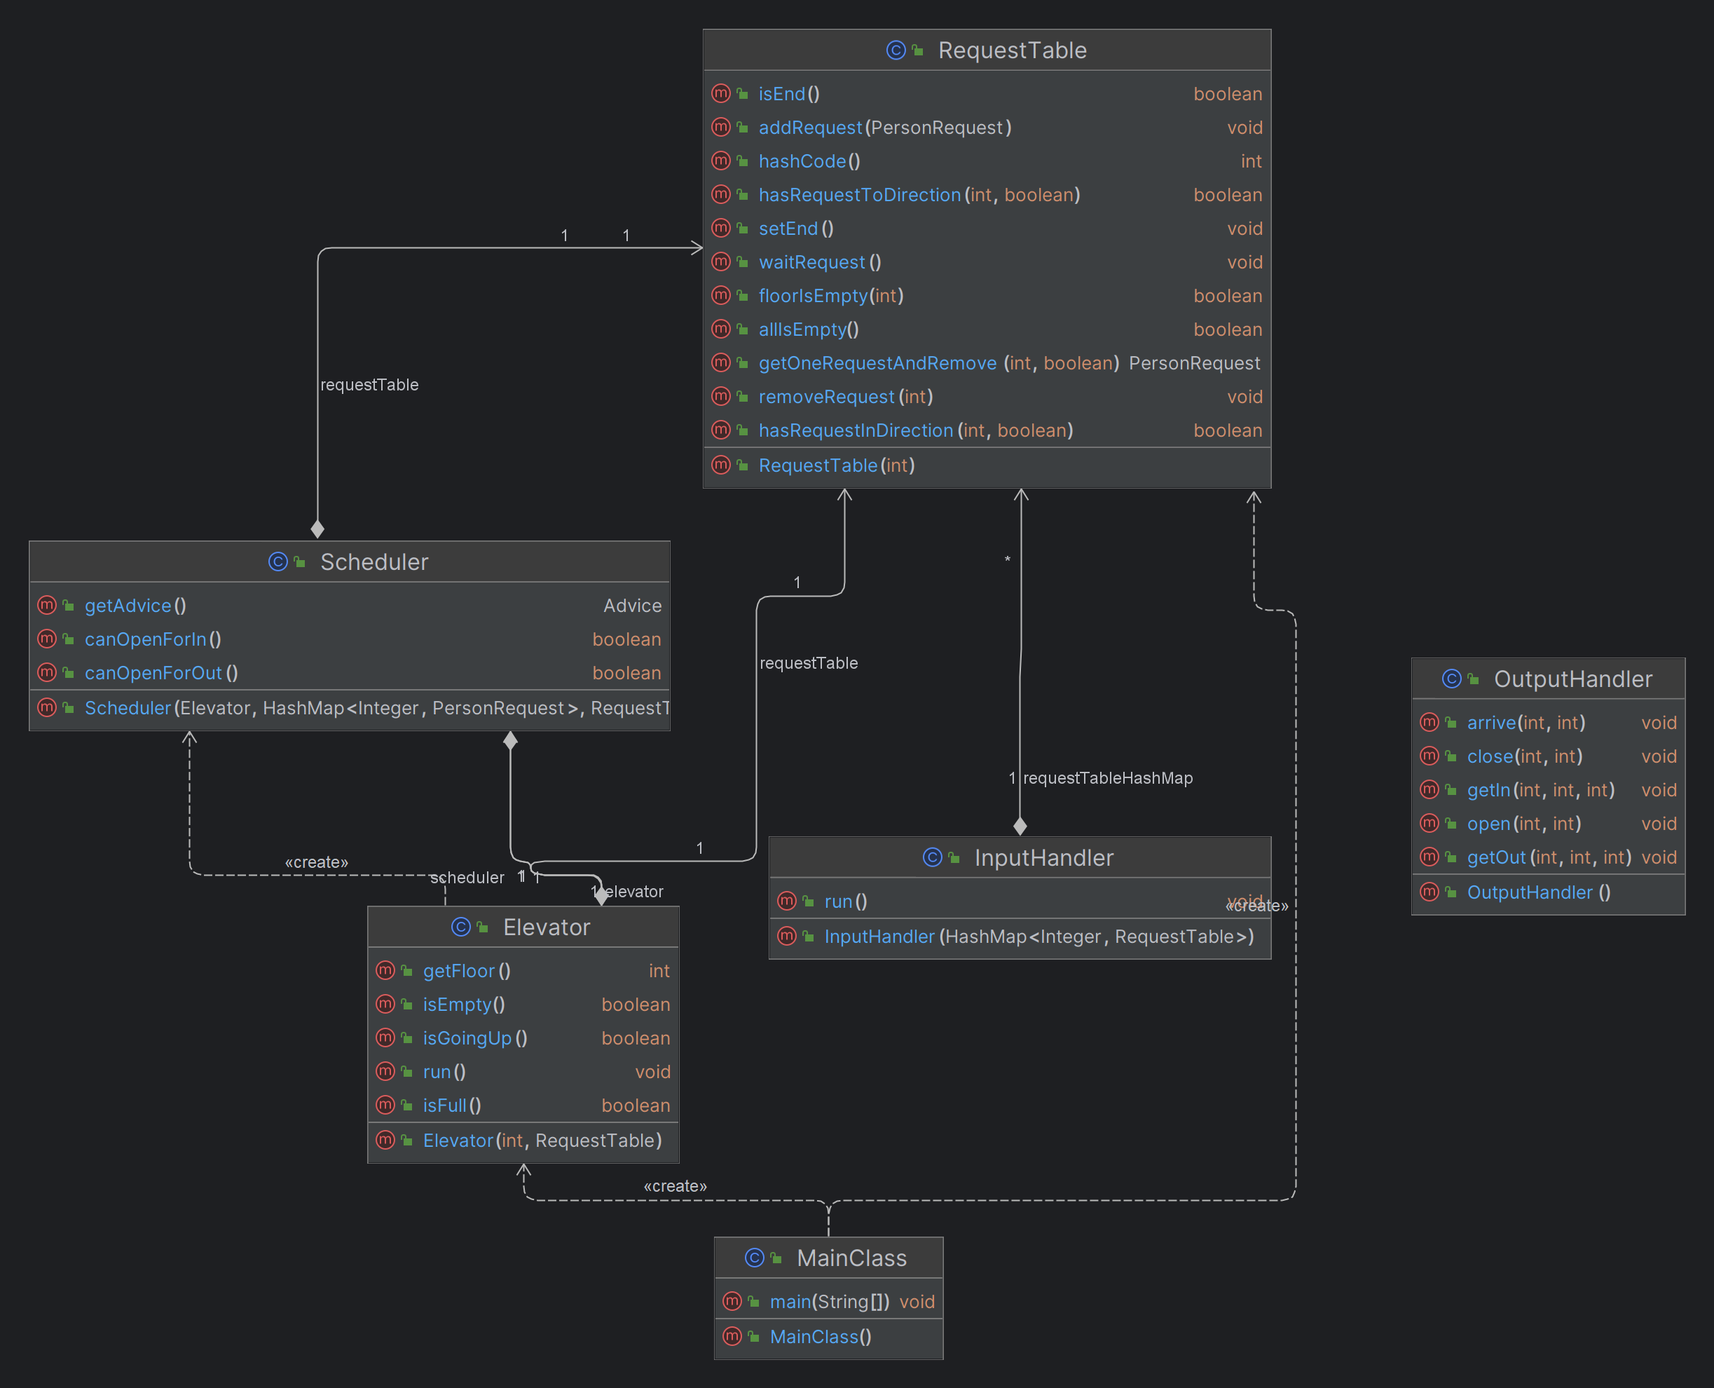Click the requestTableHashMap edge label

(1107, 778)
